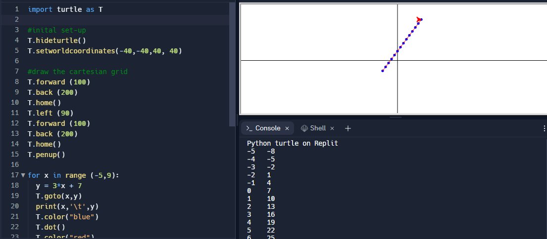
Task: Click console output row '-5 -8'
Action: pyautogui.click(x=261, y=151)
